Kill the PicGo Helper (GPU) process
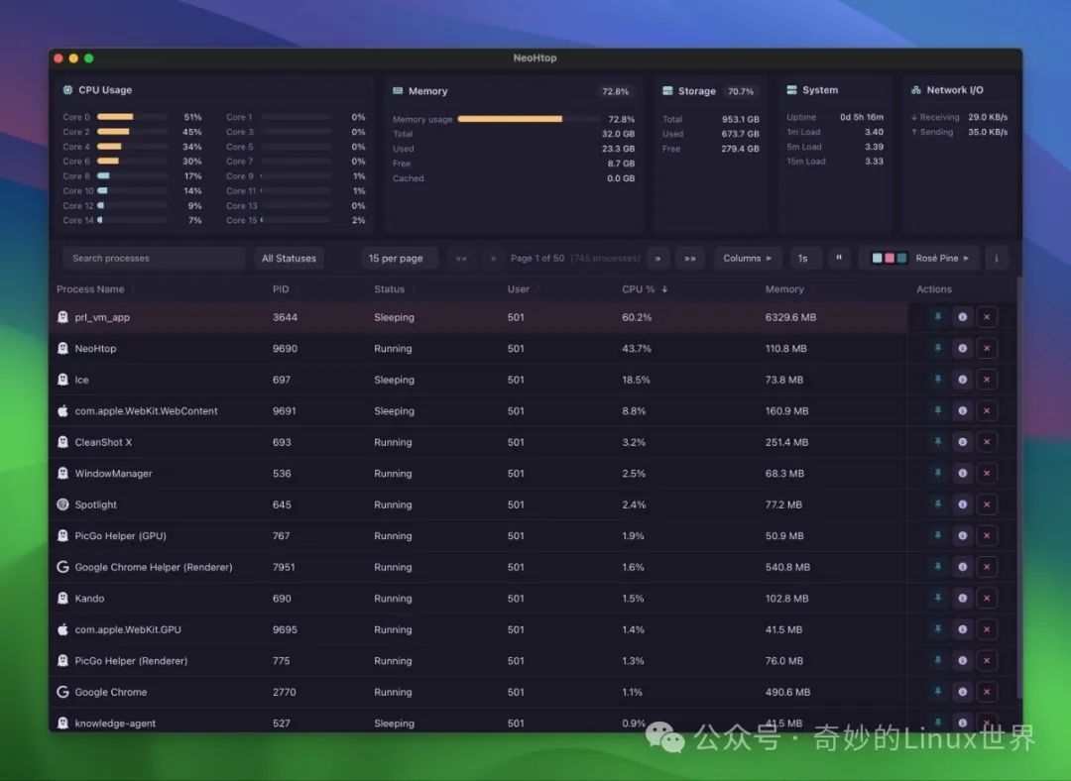Viewport: 1071px width, 781px height. coord(987,536)
